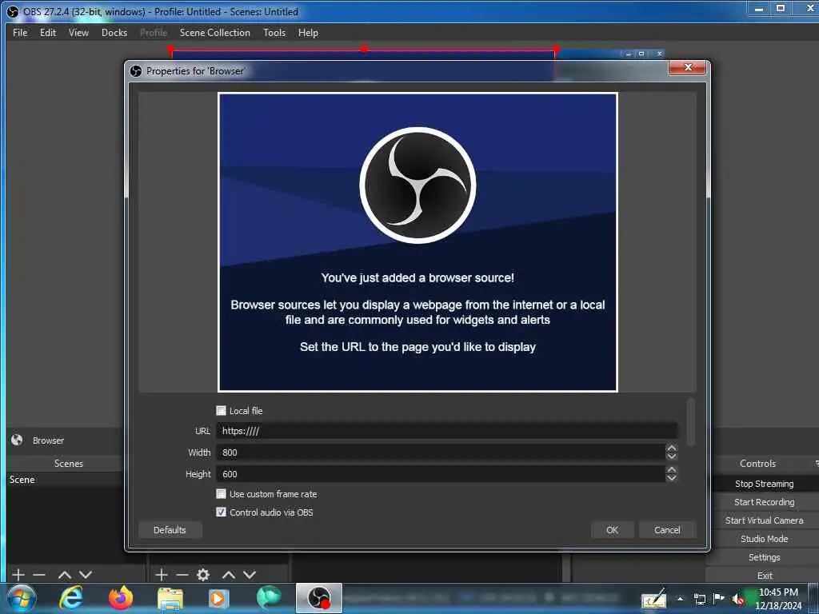Click the Controls dock header

pos(758,463)
